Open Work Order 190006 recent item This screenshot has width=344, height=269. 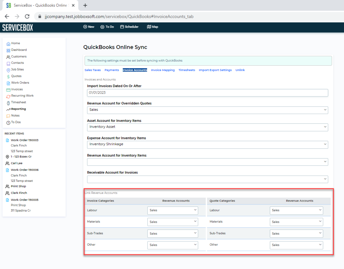[25, 170]
